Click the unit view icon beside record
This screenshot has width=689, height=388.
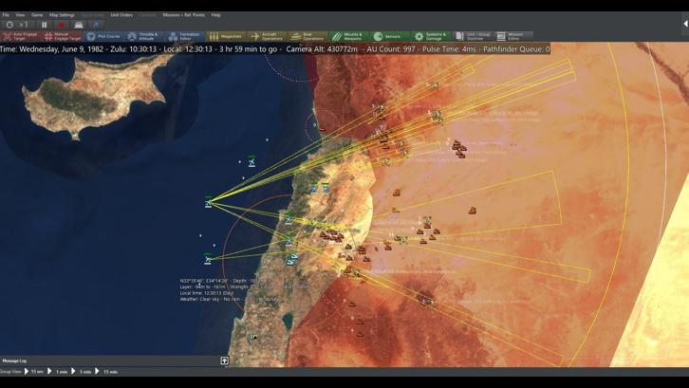(x=79, y=25)
